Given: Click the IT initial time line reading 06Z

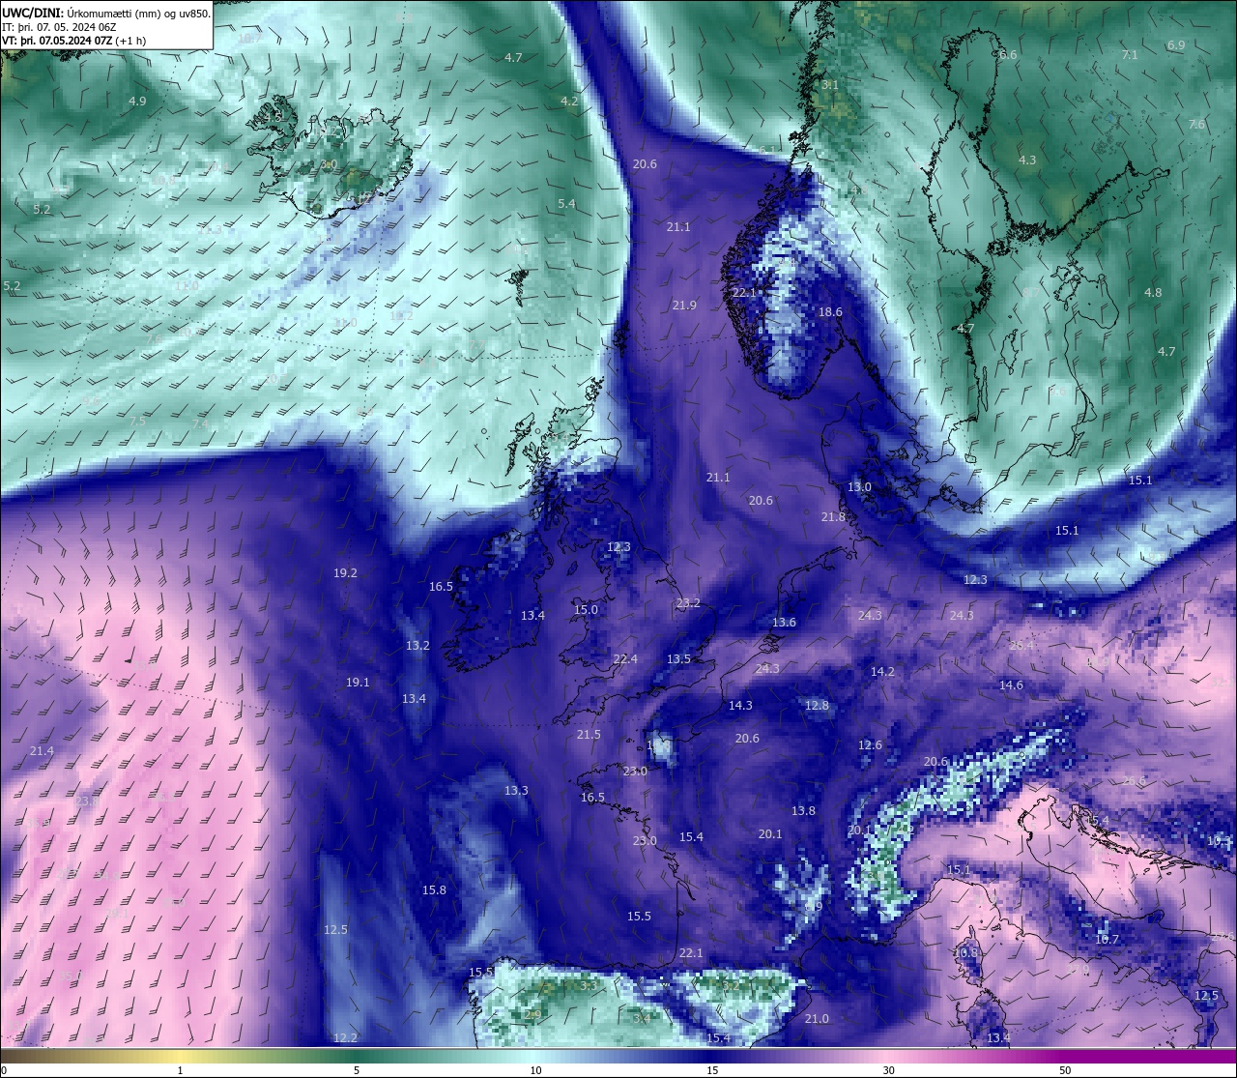Looking at the screenshot, I should click(59, 27).
